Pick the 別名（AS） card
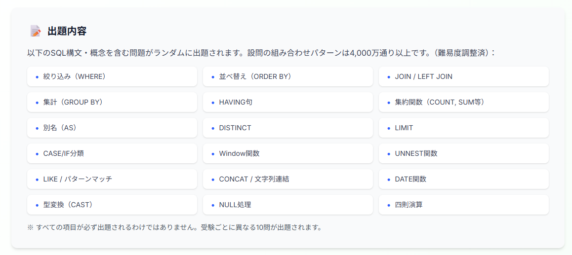Screen dimensions: 572x255 pyautogui.click(x=112, y=128)
